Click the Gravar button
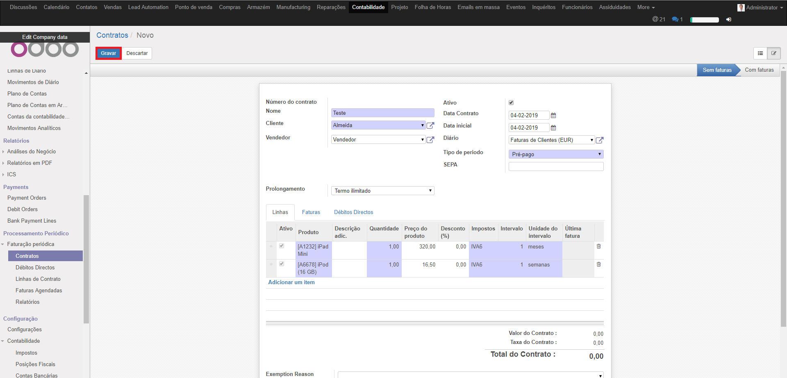This screenshot has width=787, height=378. [109, 53]
